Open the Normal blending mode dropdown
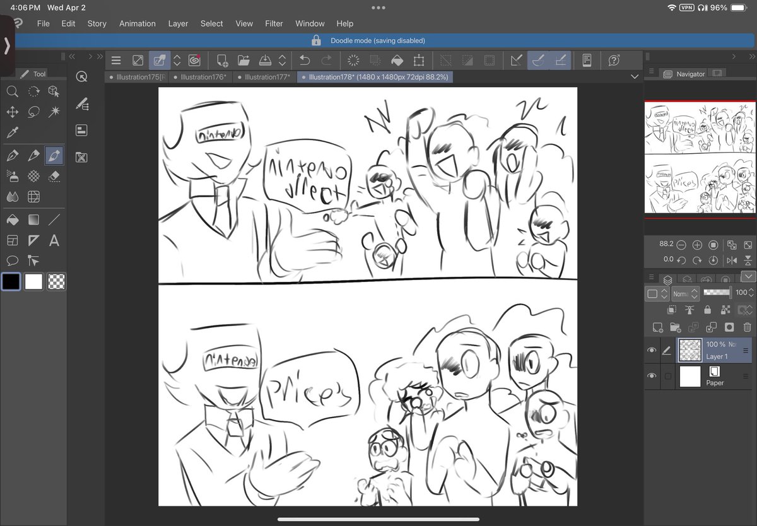757x526 pixels. point(685,293)
